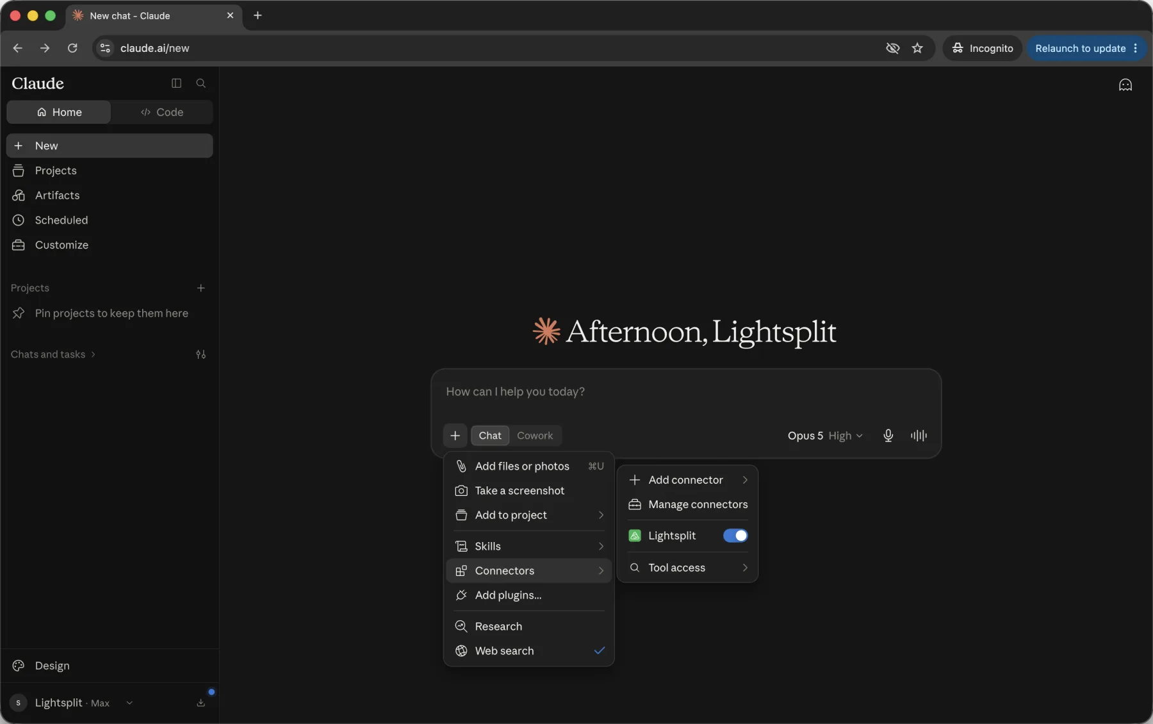The height and width of the screenshot is (724, 1153).
Task: Go forward with the browser forward arrow
Action: tap(45, 48)
